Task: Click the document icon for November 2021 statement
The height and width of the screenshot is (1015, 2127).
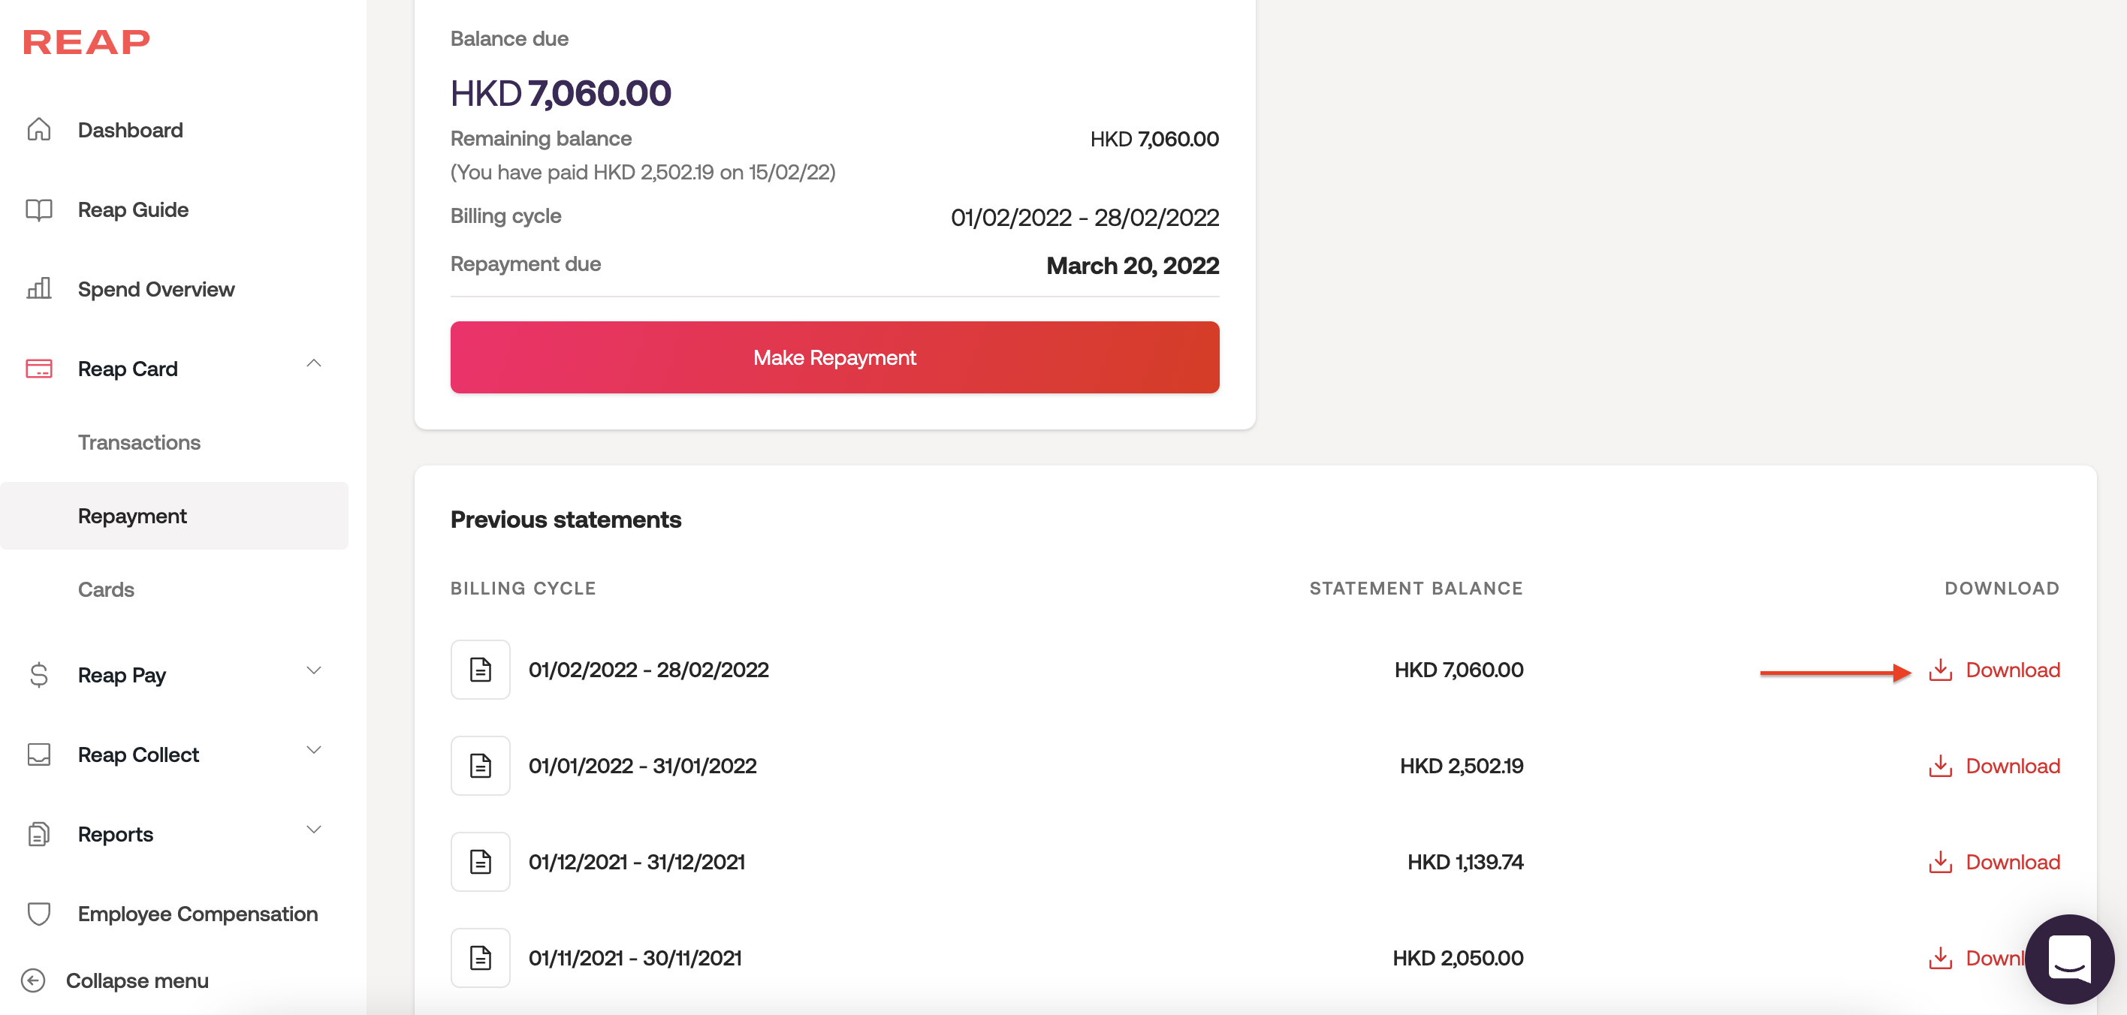Action: pos(481,957)
